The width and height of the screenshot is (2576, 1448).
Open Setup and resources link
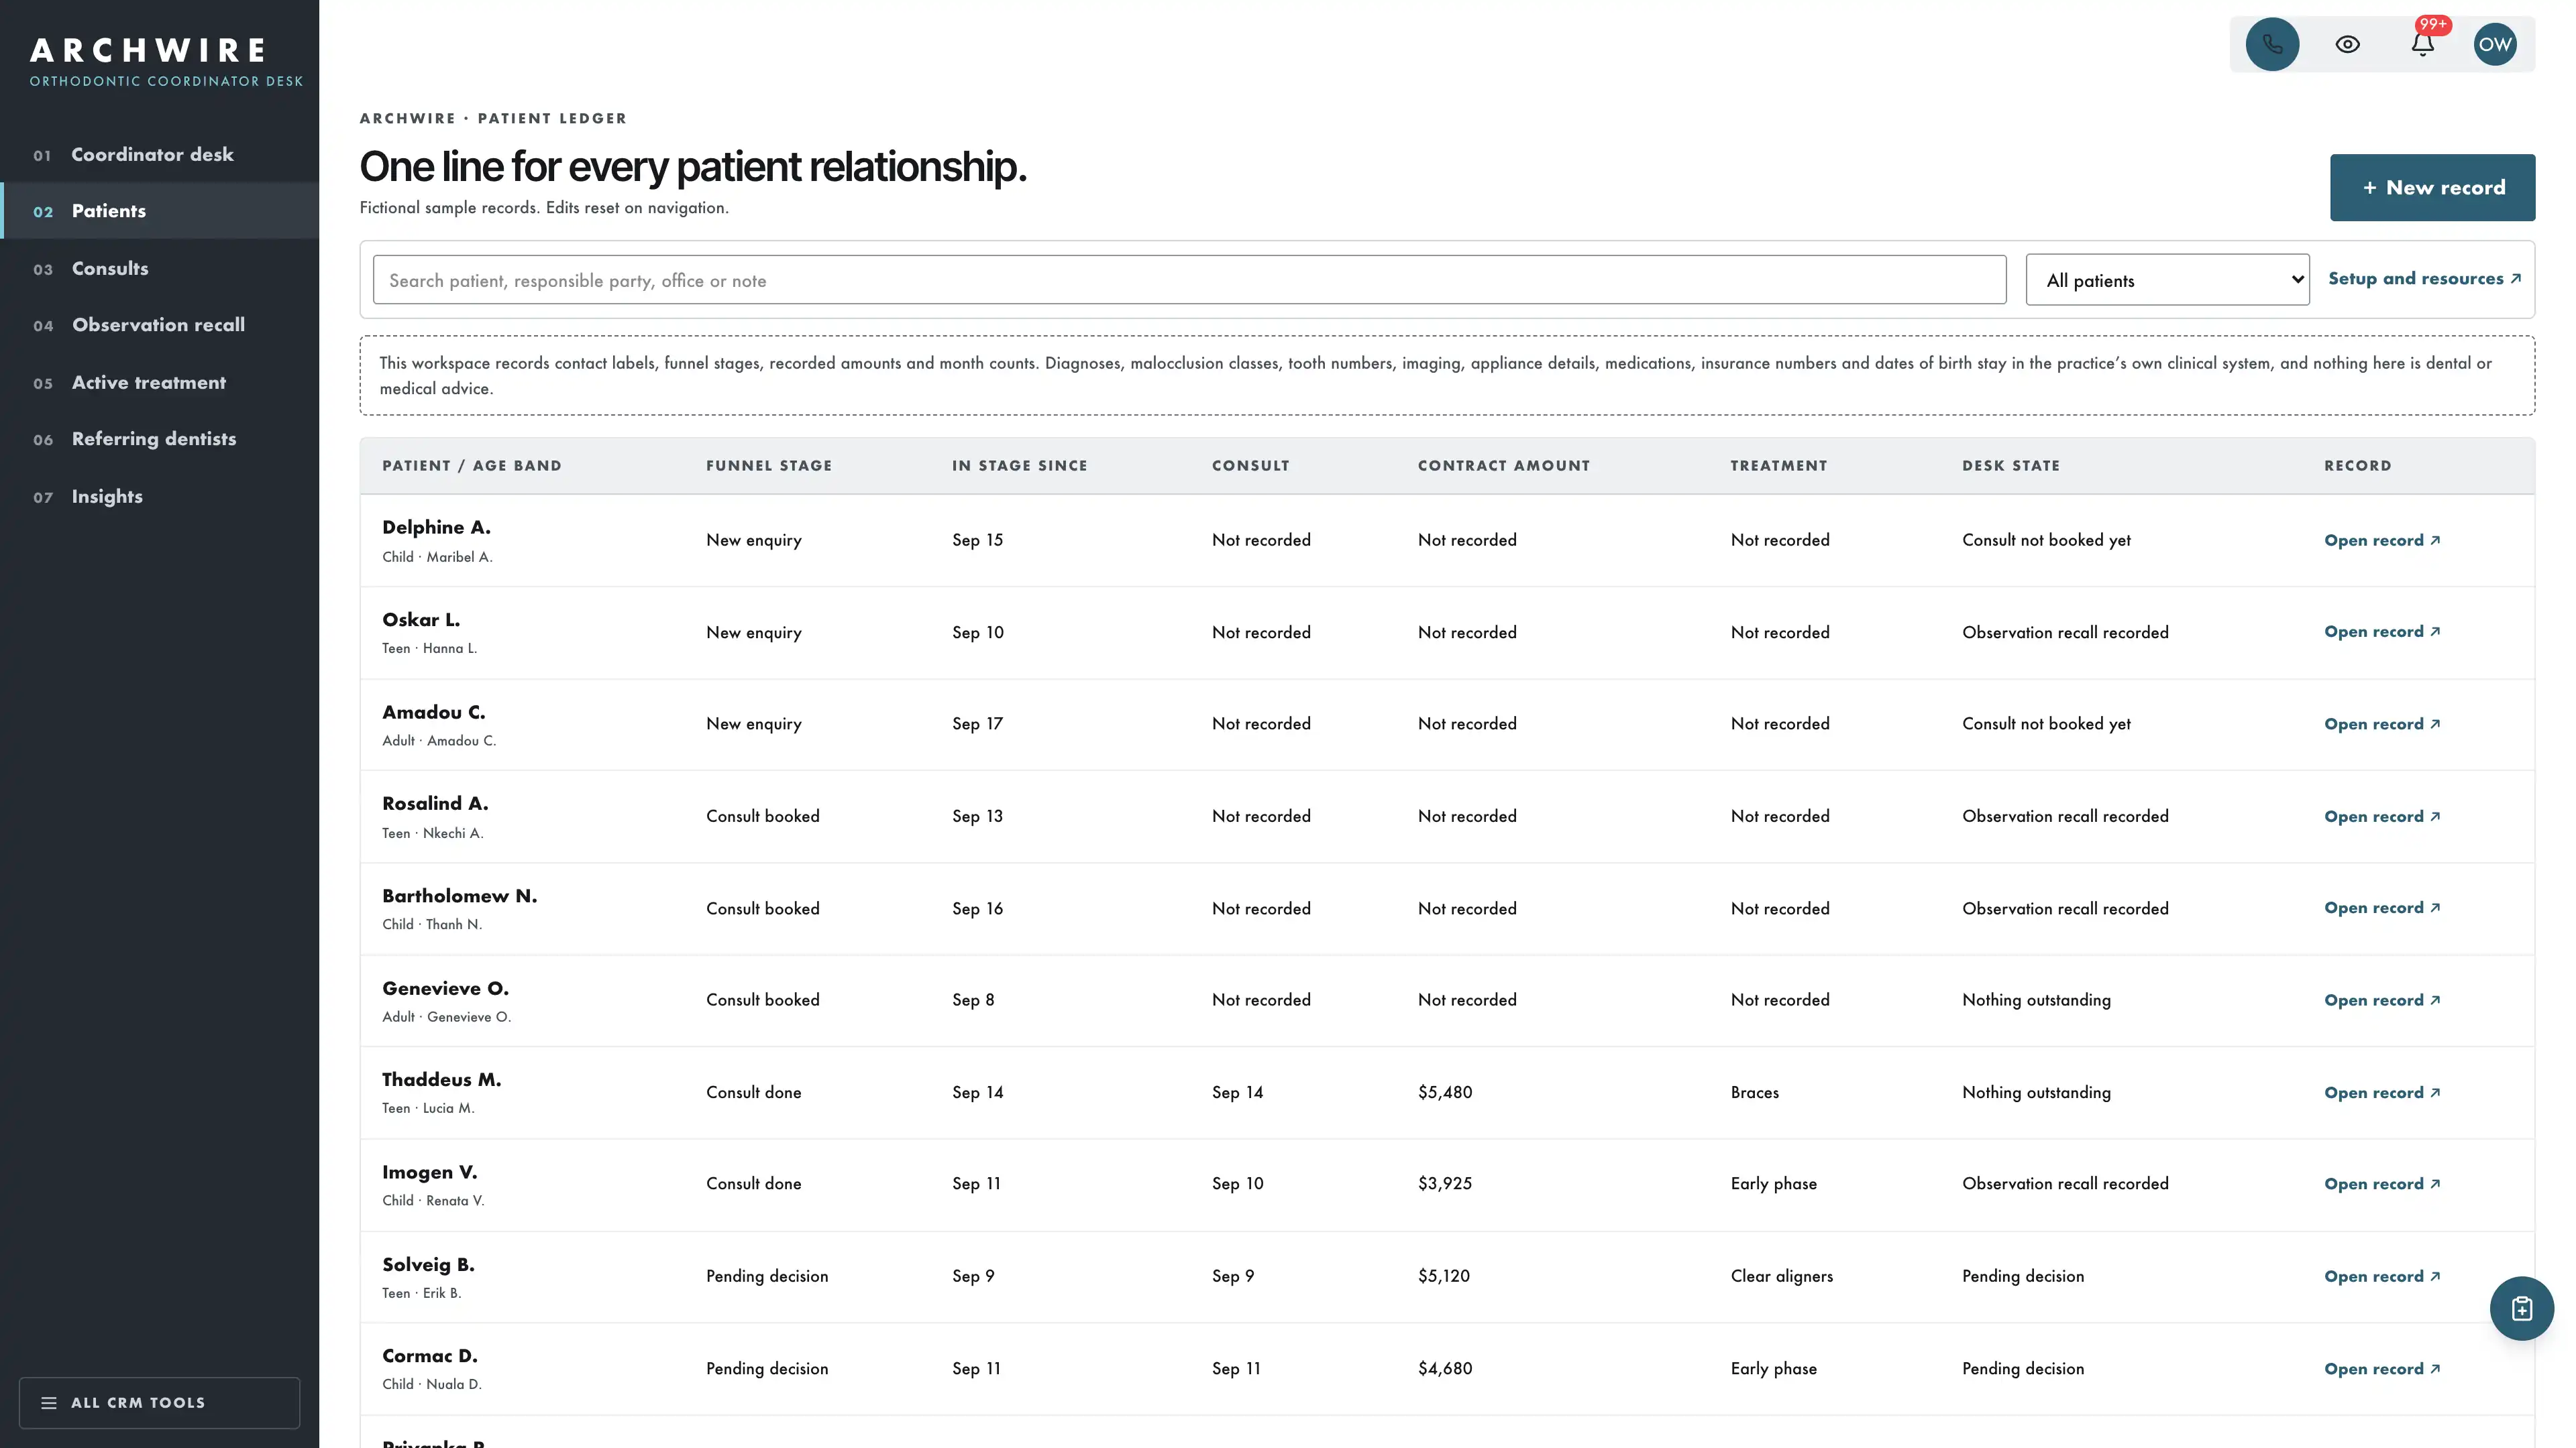(2424, 279)
